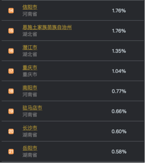Click the rank 19 badge icon

[x=11, y=111]
